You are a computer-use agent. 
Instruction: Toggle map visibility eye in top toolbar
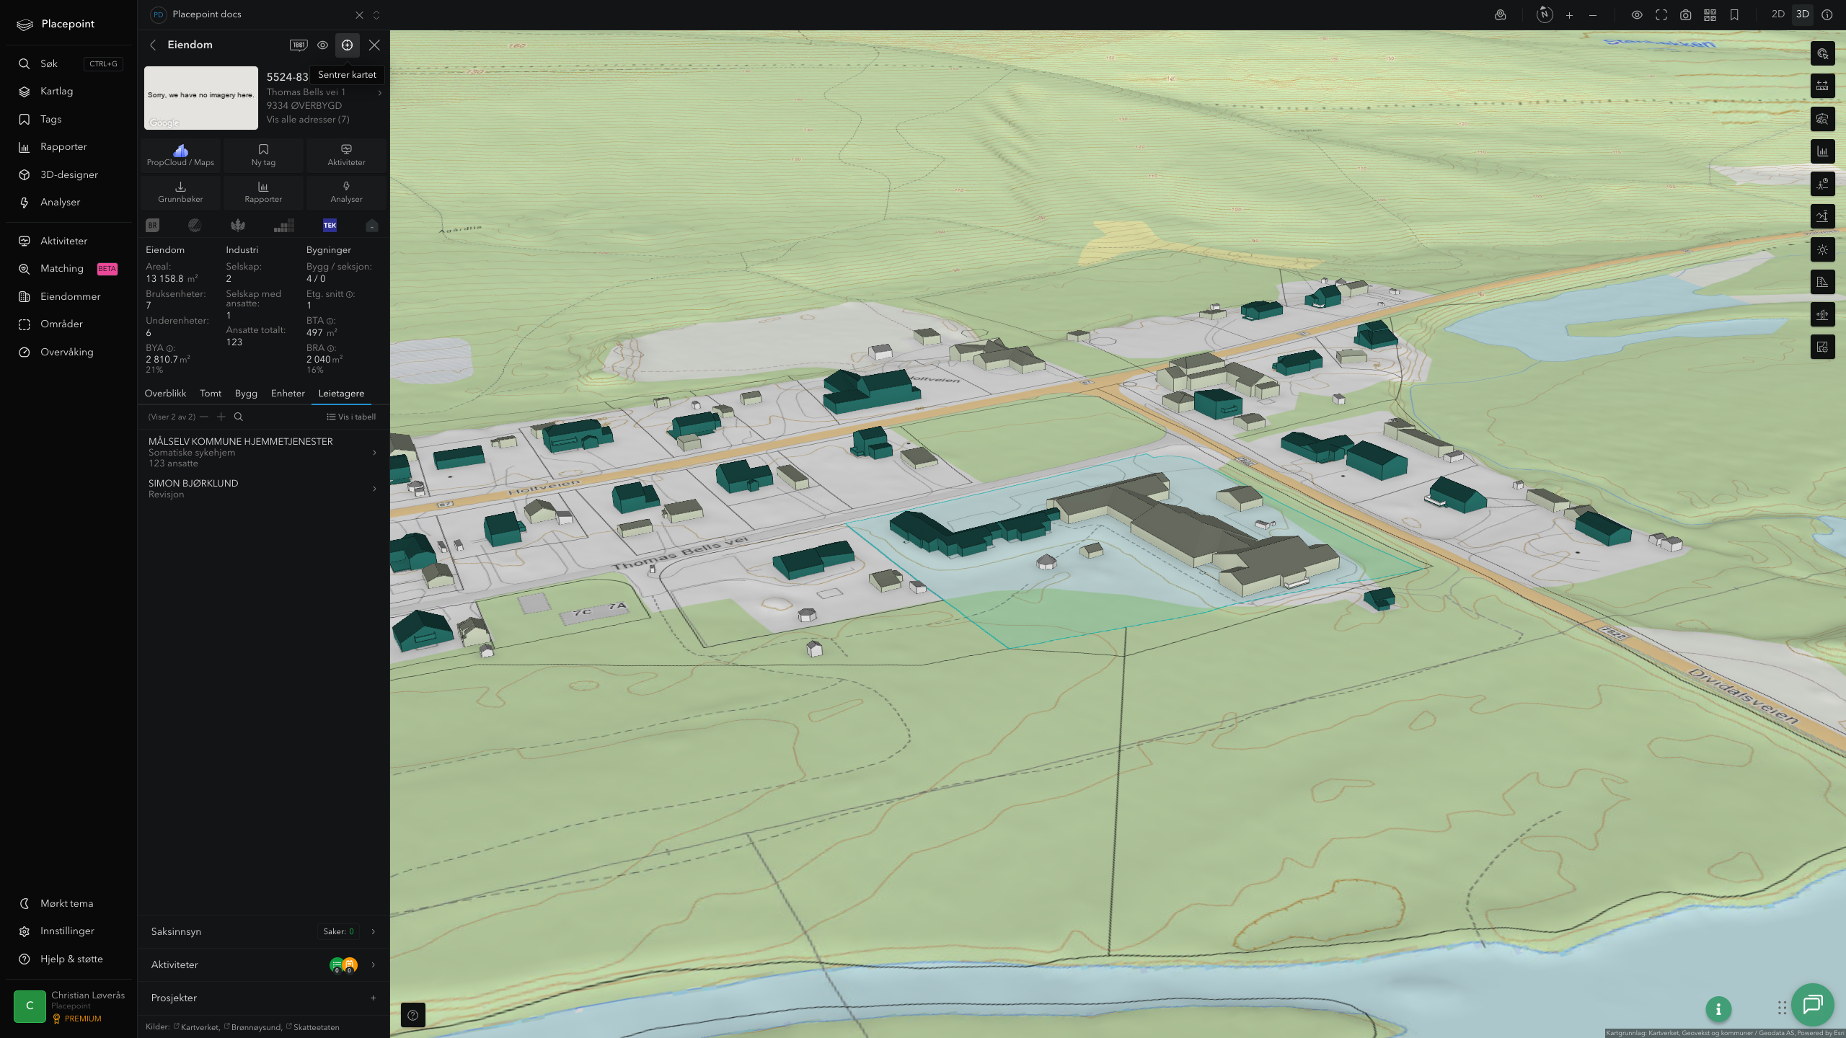point(1637,15)
